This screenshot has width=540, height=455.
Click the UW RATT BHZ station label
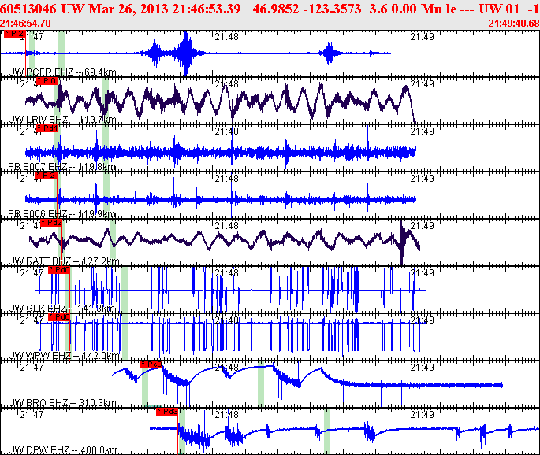(63, 261)
